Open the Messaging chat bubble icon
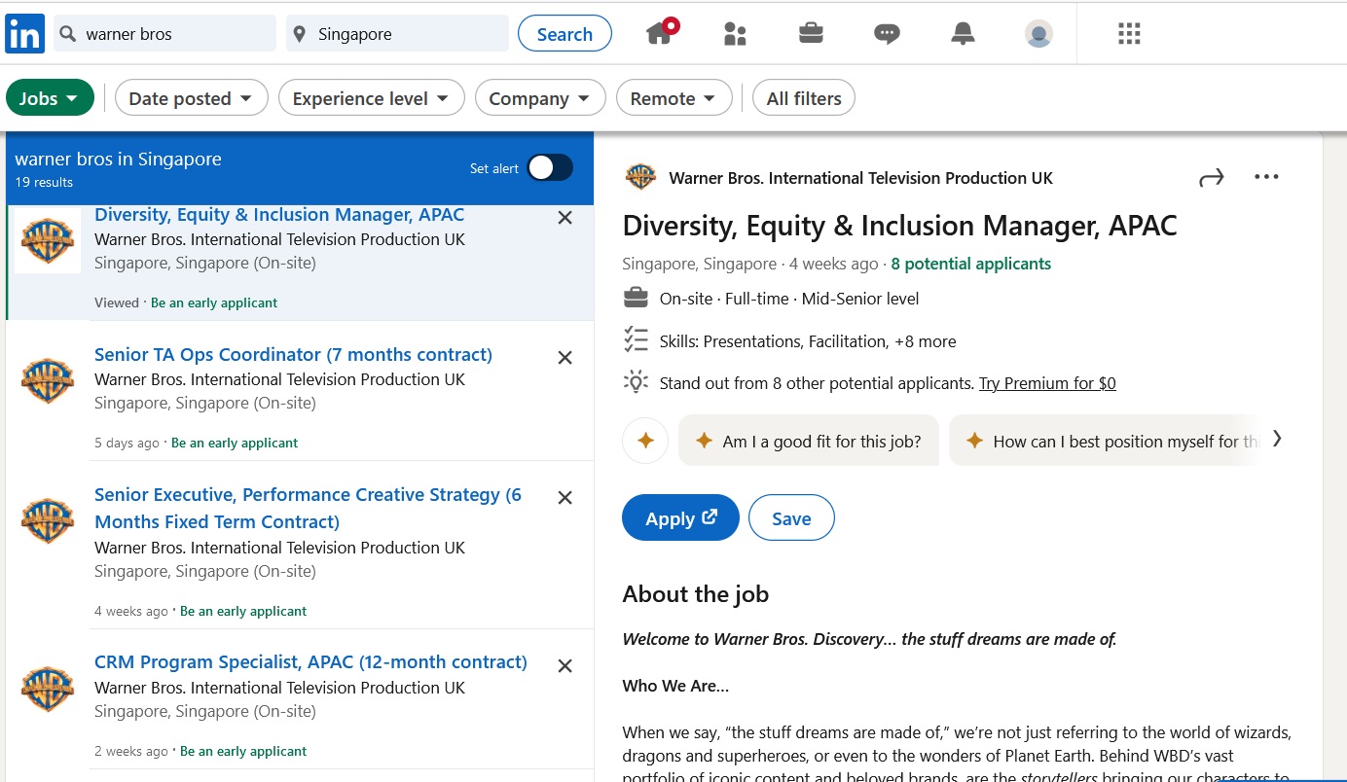The width and height of the screenshot is (1347, 782). tap(887, 35)
